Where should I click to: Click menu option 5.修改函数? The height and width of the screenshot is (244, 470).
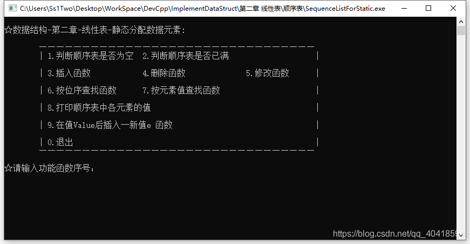pos(267,73)
